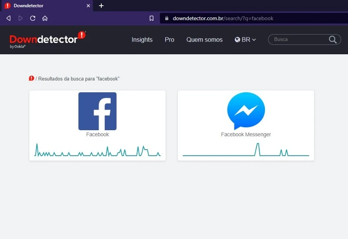
Task: Click the Downdetector logo
Action: click(x=47, y=40)
